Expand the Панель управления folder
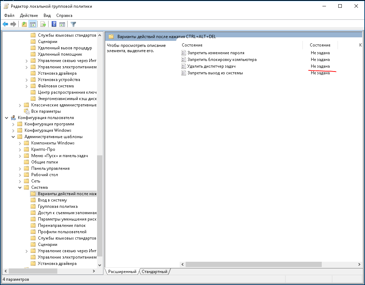This screenshot has height=285, width=365. click(x=20, y=169)
